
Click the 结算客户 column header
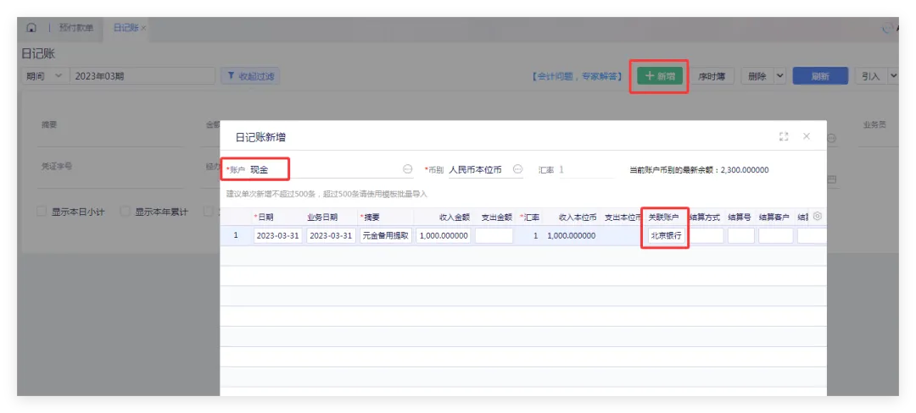pyautogui.click(x=774, y=217)
